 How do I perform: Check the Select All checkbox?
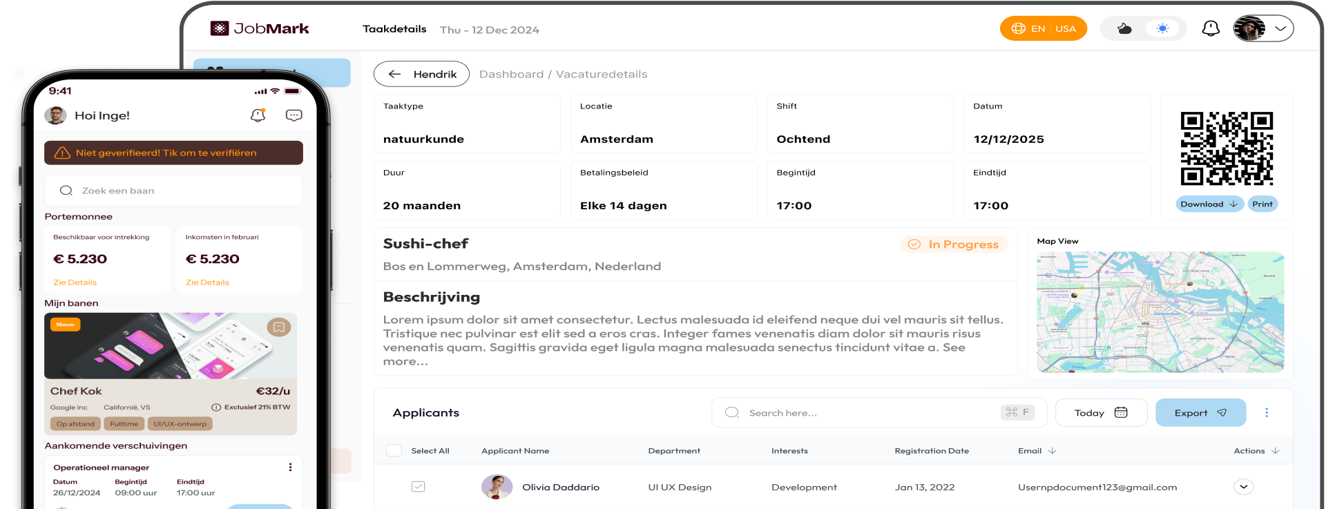(394, 450)
